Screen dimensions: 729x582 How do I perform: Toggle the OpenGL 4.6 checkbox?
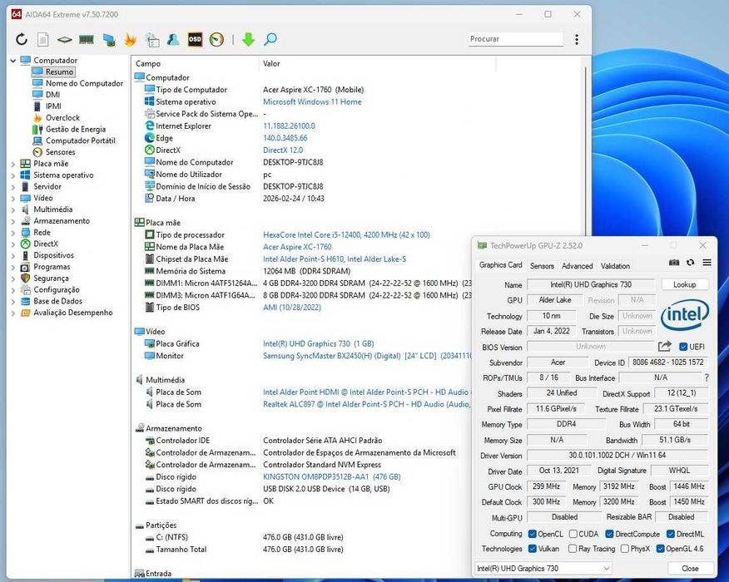point(660,549)
